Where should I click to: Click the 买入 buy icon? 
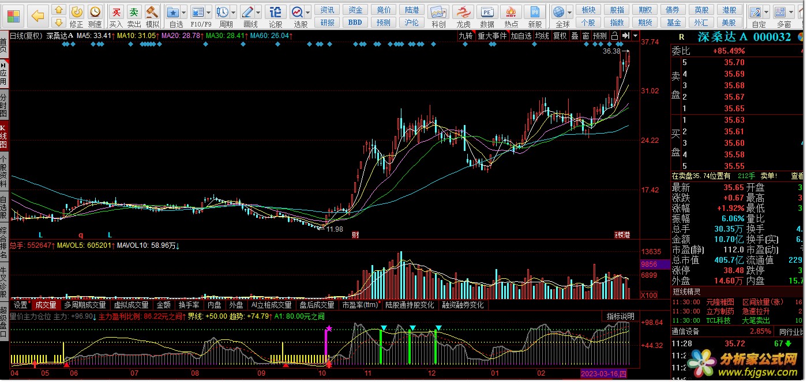tap(116, 16)
